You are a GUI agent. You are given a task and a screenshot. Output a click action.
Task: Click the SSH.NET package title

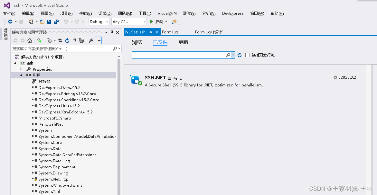(155, 78)
